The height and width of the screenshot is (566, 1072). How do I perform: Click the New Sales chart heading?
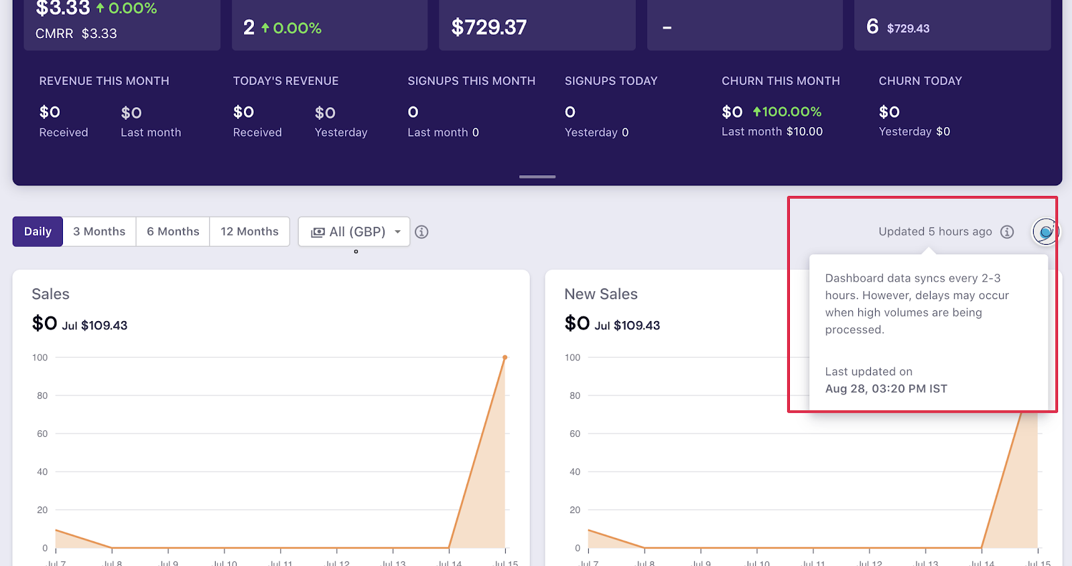(600, 294)
